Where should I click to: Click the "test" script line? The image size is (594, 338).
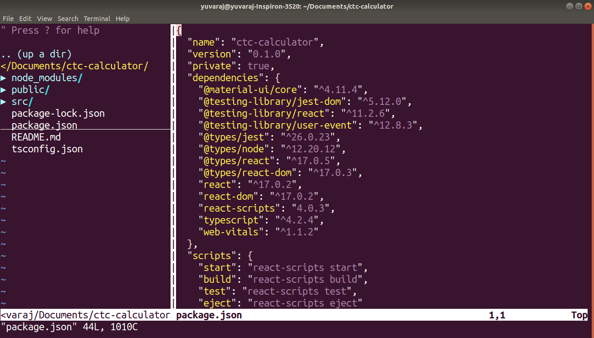pos(278,291)
